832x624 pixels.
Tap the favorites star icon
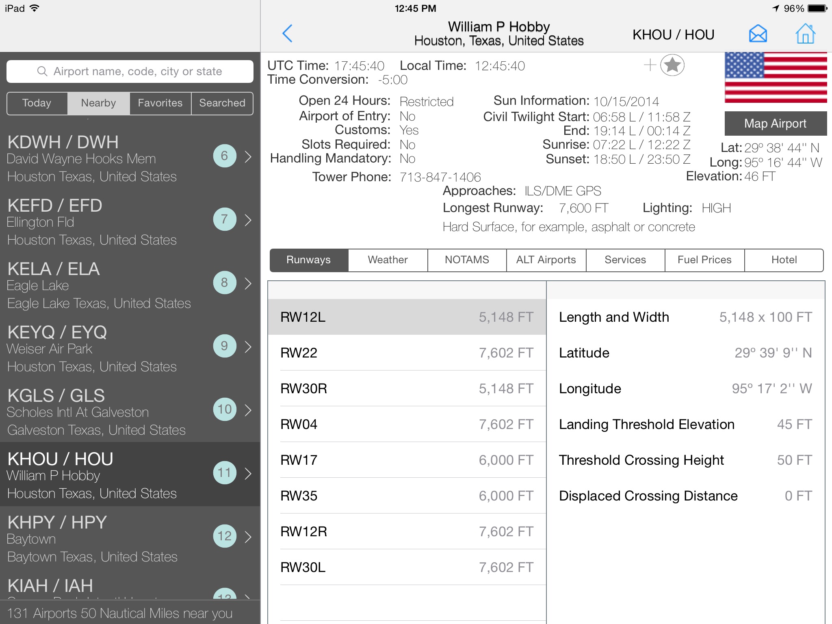coord(672,65)
